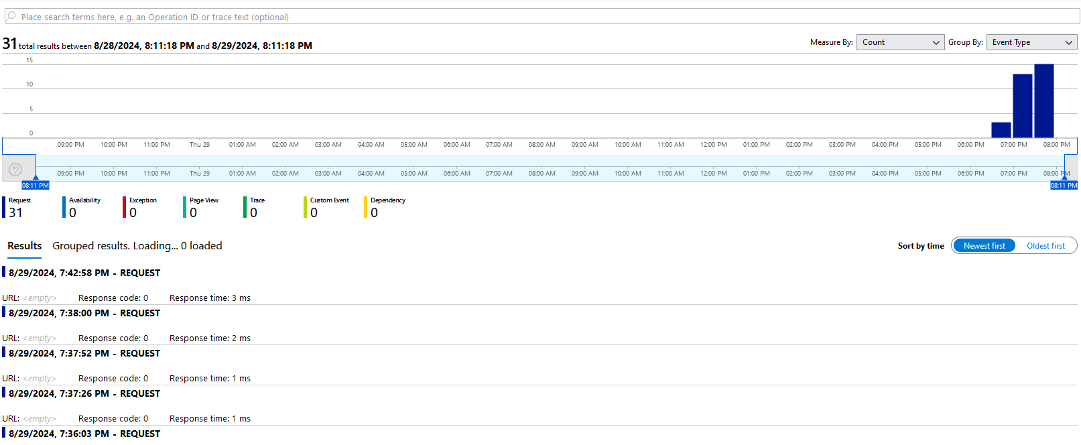
Task: Click the search magnifier icon
Action: pos(11,17)
